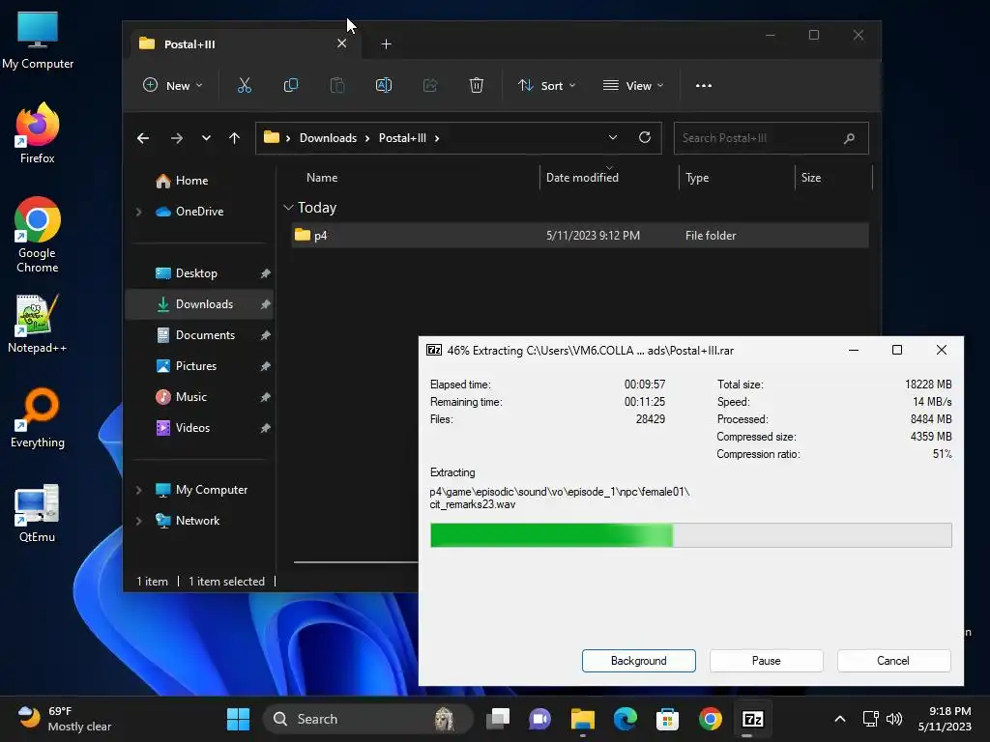Open Everything desktop shortcut
Screen dimensions: 990x742
click(x=38, y=418)
